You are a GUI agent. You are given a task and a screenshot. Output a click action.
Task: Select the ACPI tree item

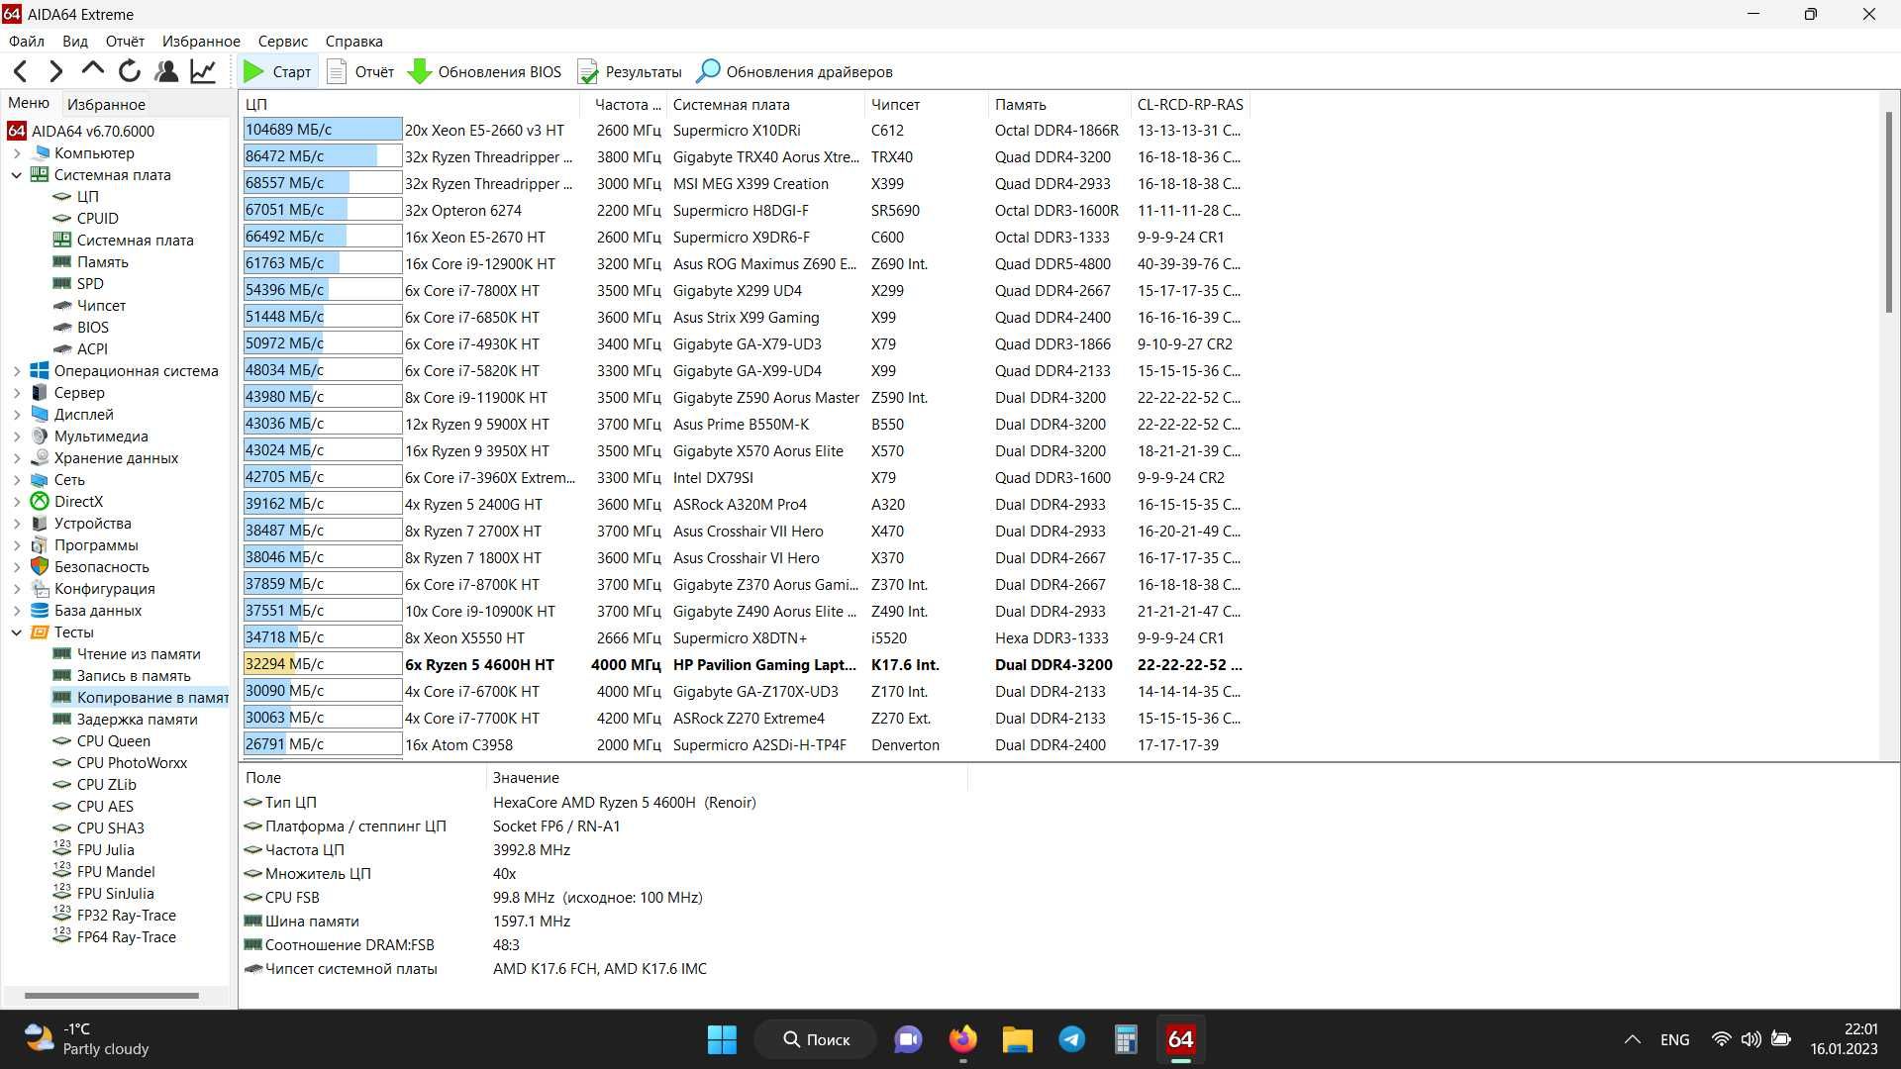80,349
